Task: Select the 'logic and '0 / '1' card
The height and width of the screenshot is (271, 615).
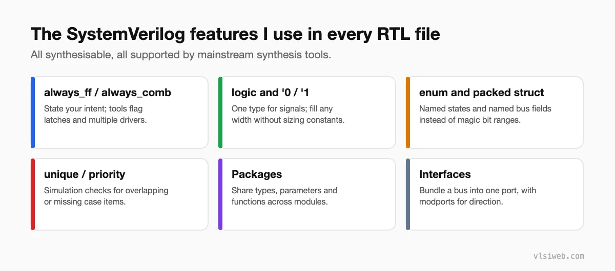Action: (x=307, y=112)
